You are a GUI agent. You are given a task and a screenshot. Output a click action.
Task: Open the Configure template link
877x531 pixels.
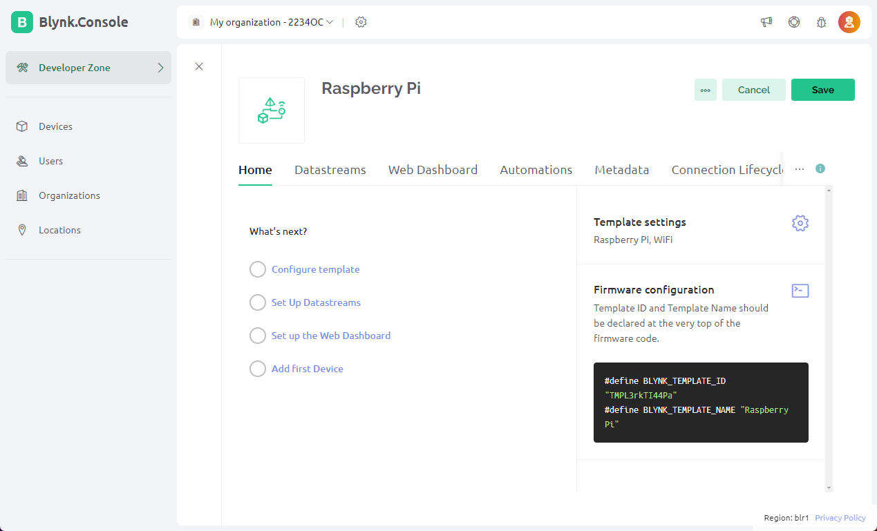point(316,269)
